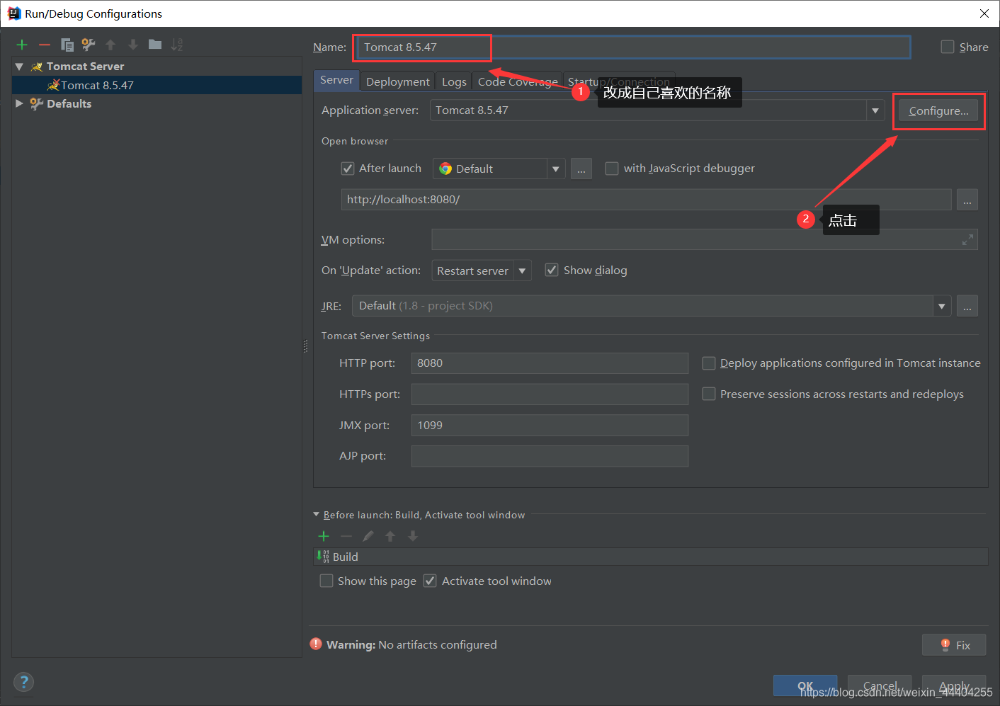Open the Default browser dropdown
The width and height of the screenshot is (1000, 706).
coord(556,169)
